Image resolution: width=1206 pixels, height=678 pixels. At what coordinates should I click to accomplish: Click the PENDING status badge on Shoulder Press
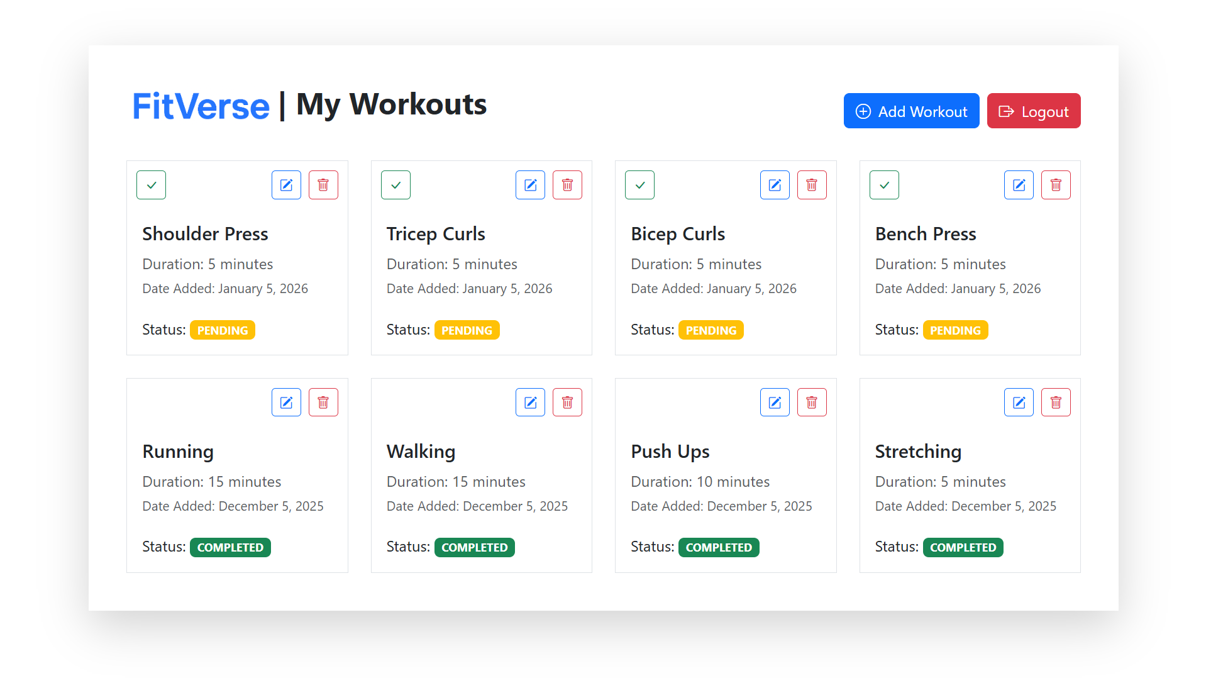click(x=222, y=330)
